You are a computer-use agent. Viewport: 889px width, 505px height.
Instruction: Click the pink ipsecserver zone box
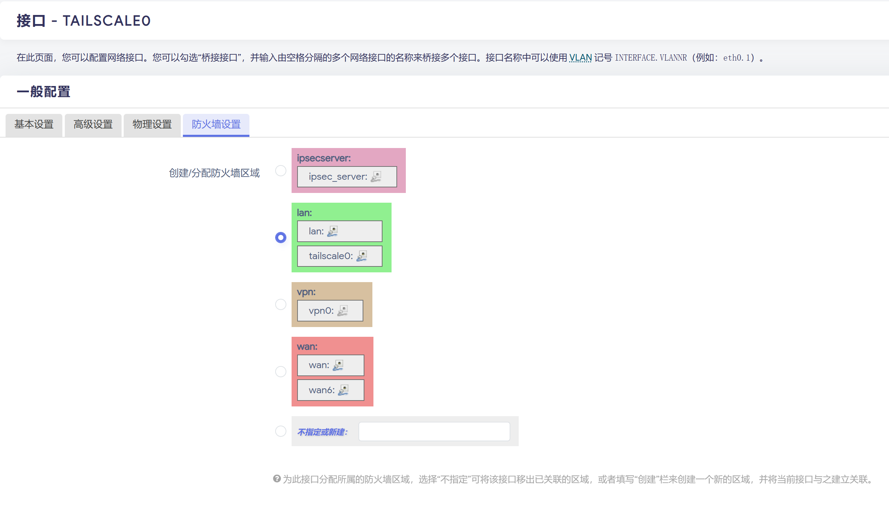coord(349,171)
